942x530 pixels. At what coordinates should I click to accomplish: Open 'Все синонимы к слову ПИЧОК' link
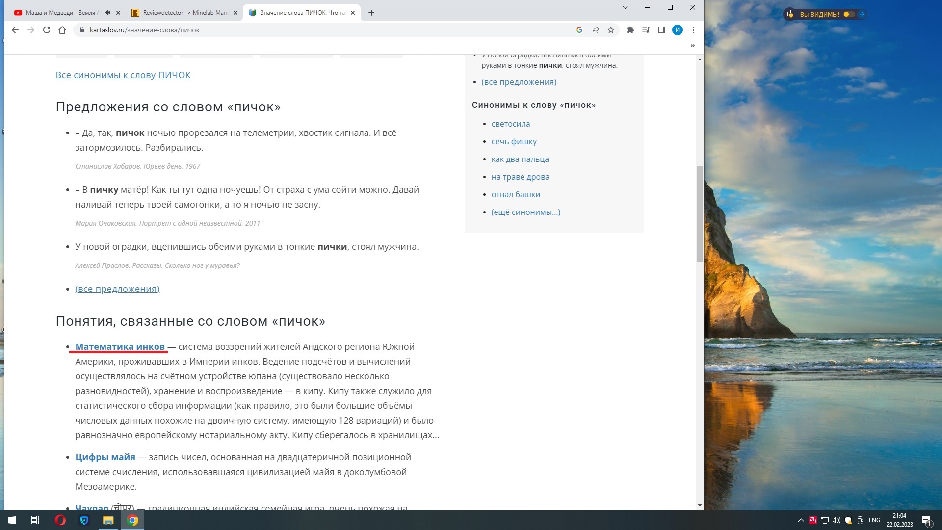123,75
